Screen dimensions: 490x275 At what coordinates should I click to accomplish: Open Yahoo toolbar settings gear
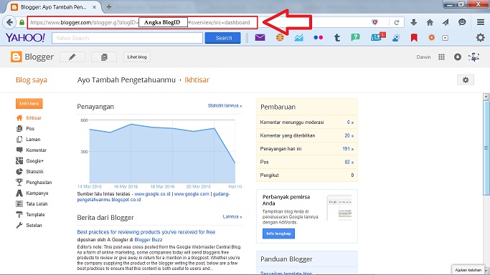coord(480,38)
